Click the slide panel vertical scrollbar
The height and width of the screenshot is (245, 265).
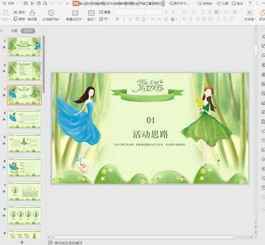tap(44, 64)
